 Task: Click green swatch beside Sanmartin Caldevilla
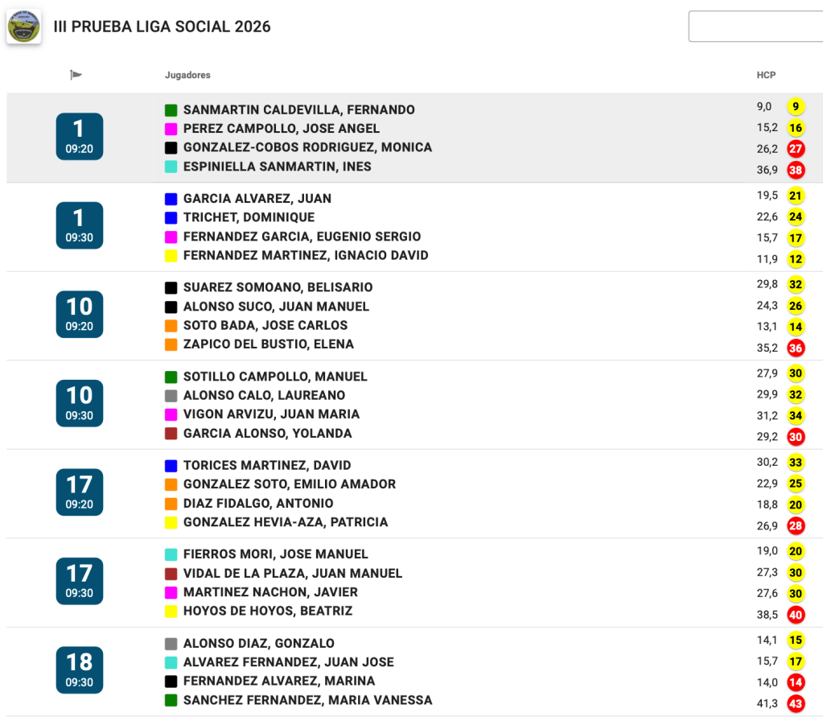click(x=171, y=110)
